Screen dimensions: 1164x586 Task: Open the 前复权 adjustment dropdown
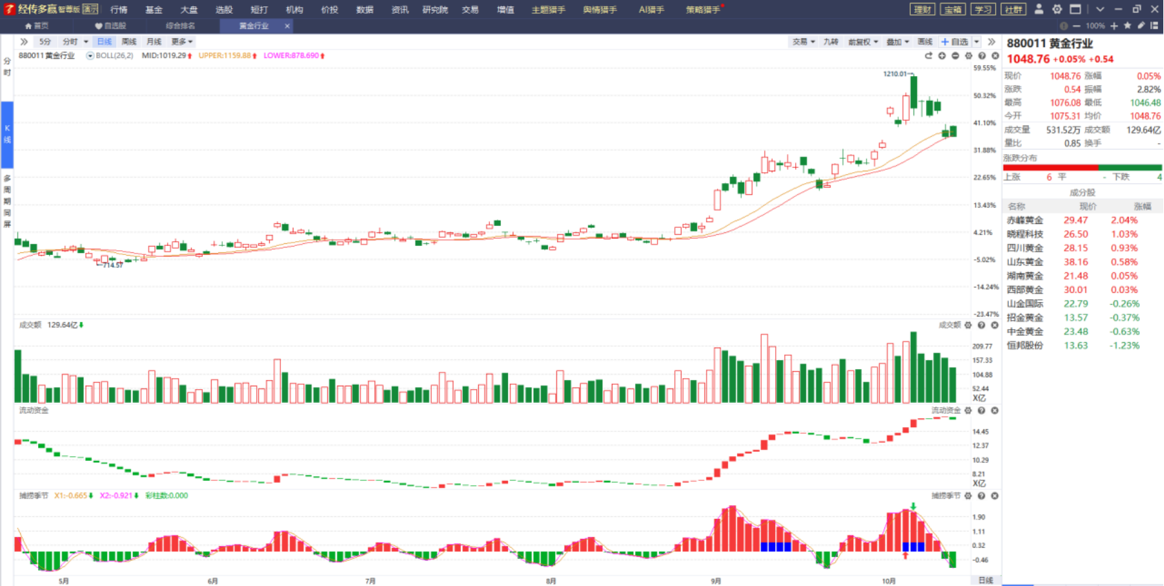[863, 41]
